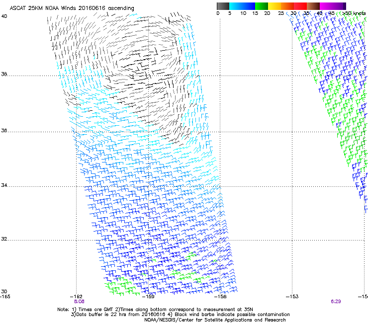Click the purple "6:29" pass time label
368x323 pixels.
pos(336,302)
